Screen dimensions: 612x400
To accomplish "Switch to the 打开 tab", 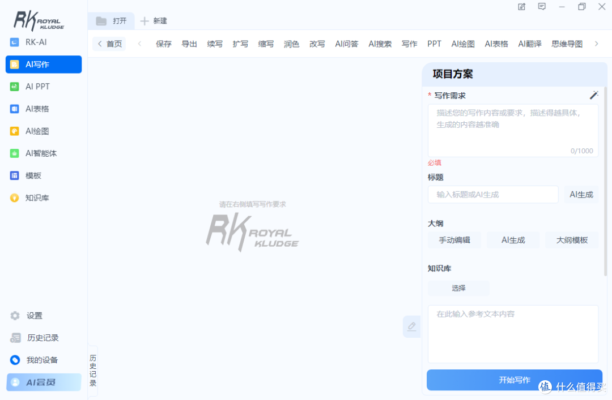I will pos(111,21).
